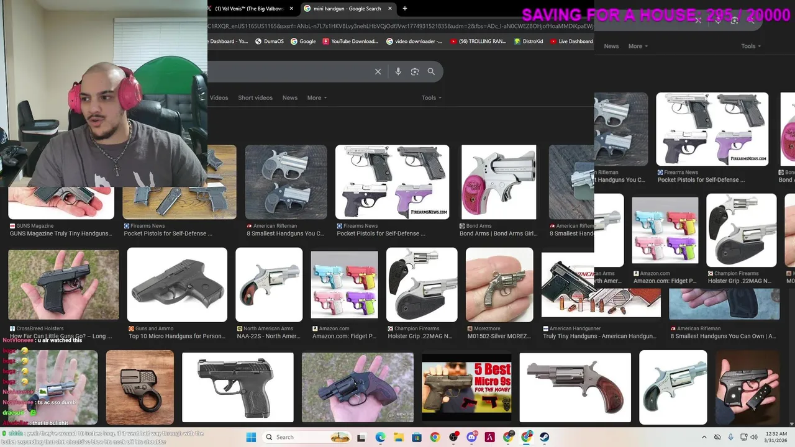
Task: Select the mini handgun - Google Search tab
Action: (x=347, y=9)
